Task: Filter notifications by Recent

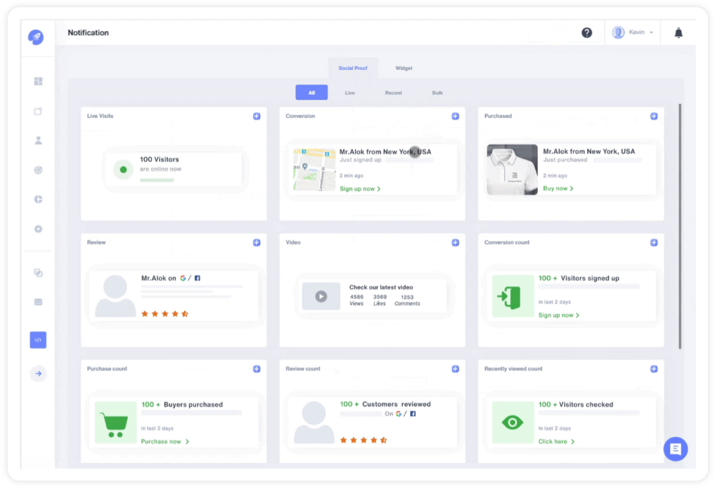Action: pos(393,93)
